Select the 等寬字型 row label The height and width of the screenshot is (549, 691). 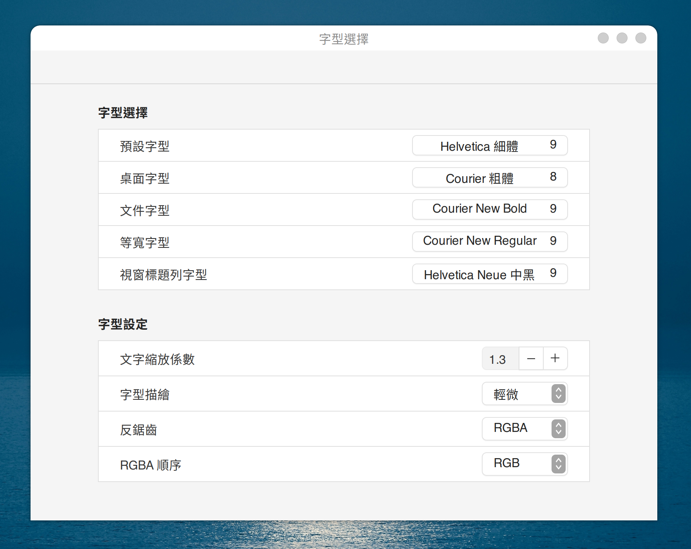tap(145, 242)
